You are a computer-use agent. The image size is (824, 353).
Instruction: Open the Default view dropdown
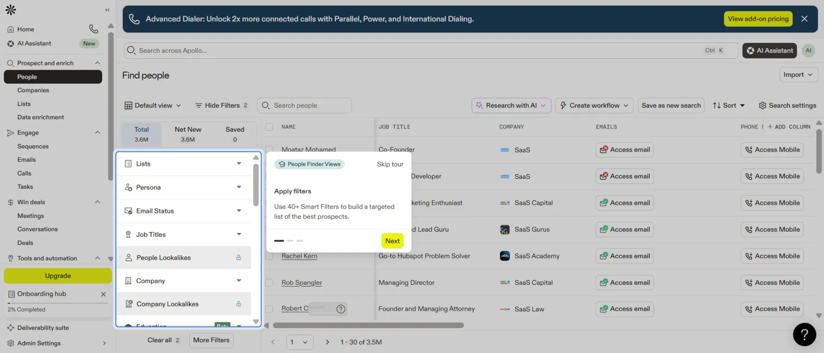pyautogui.click(x=153, y=105)
